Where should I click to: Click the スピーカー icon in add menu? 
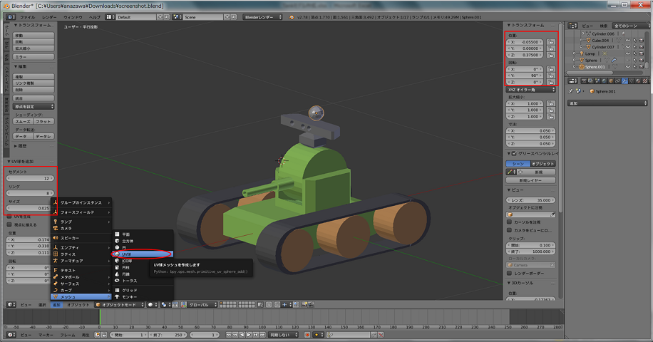click(x=56, y=237)
